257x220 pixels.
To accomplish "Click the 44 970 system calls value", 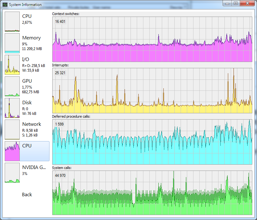I will click(x=60, y=176).
